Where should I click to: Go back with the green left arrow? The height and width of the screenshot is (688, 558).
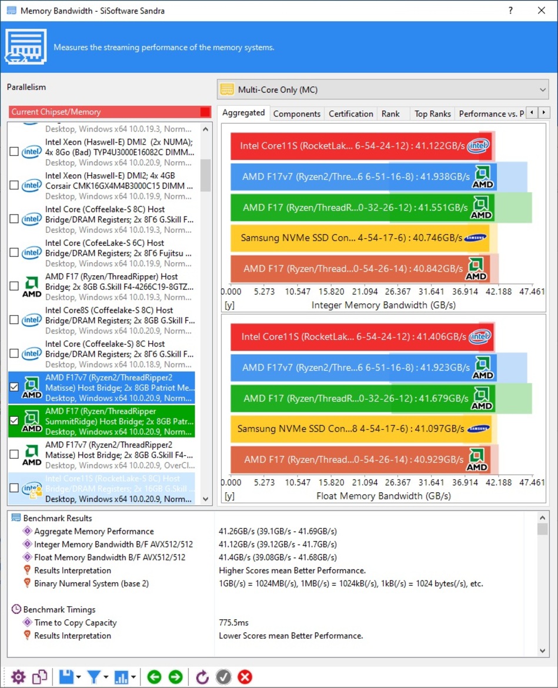point(154,677)
